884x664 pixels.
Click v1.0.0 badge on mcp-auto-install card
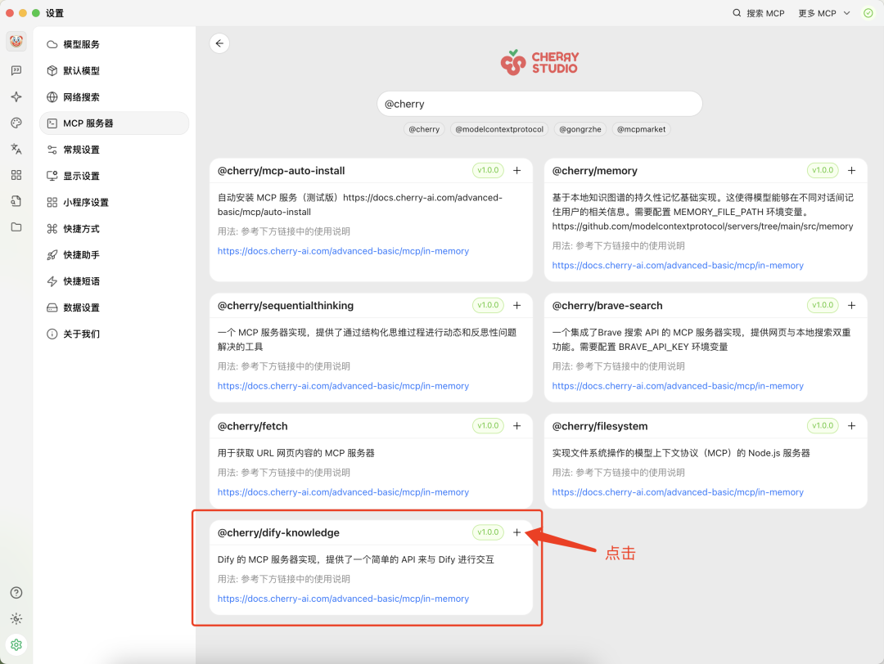[x=488, y=170]
